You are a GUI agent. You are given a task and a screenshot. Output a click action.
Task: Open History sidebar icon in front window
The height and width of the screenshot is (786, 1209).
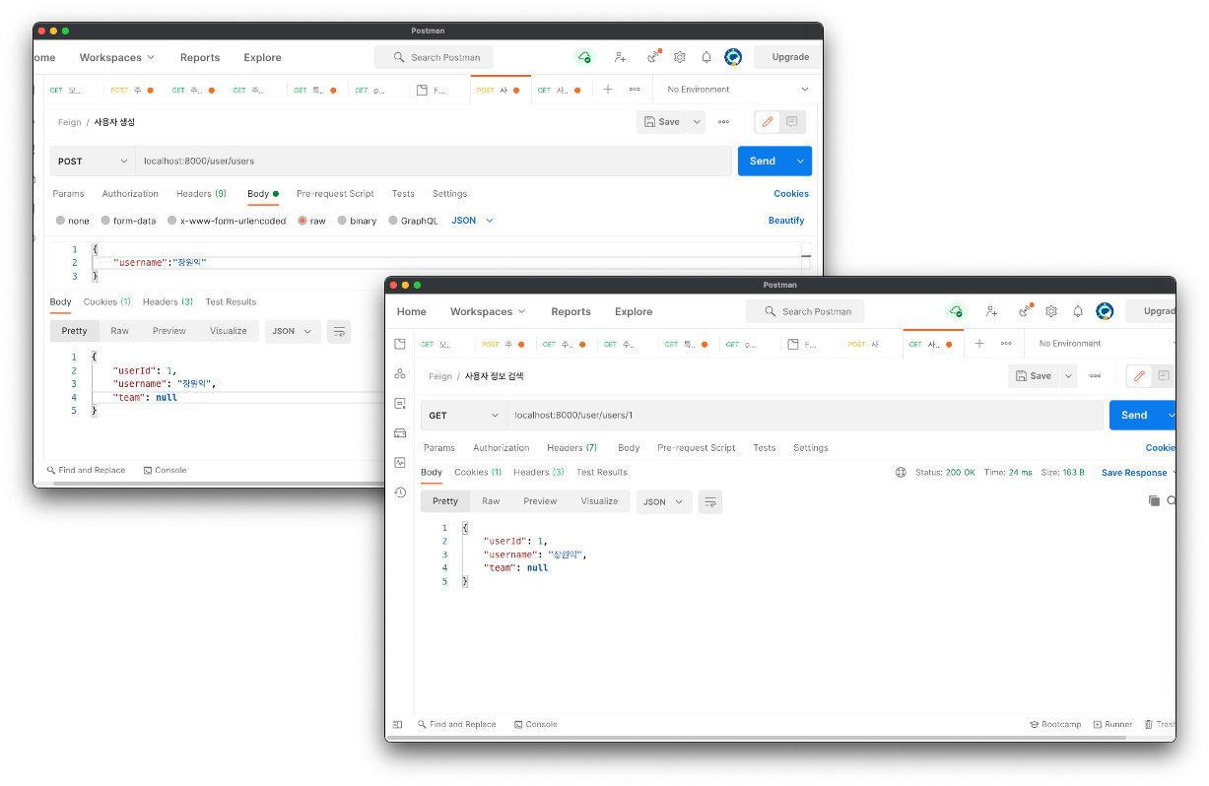399,491
